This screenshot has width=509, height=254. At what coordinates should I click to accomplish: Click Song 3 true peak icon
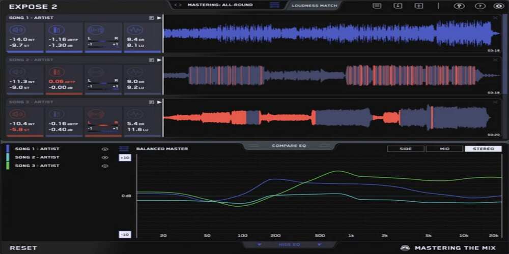tap(56, 114)
